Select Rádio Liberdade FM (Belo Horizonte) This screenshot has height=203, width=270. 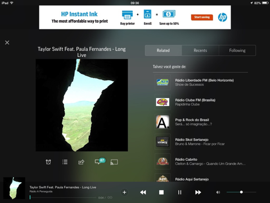[x=204, y=80]
